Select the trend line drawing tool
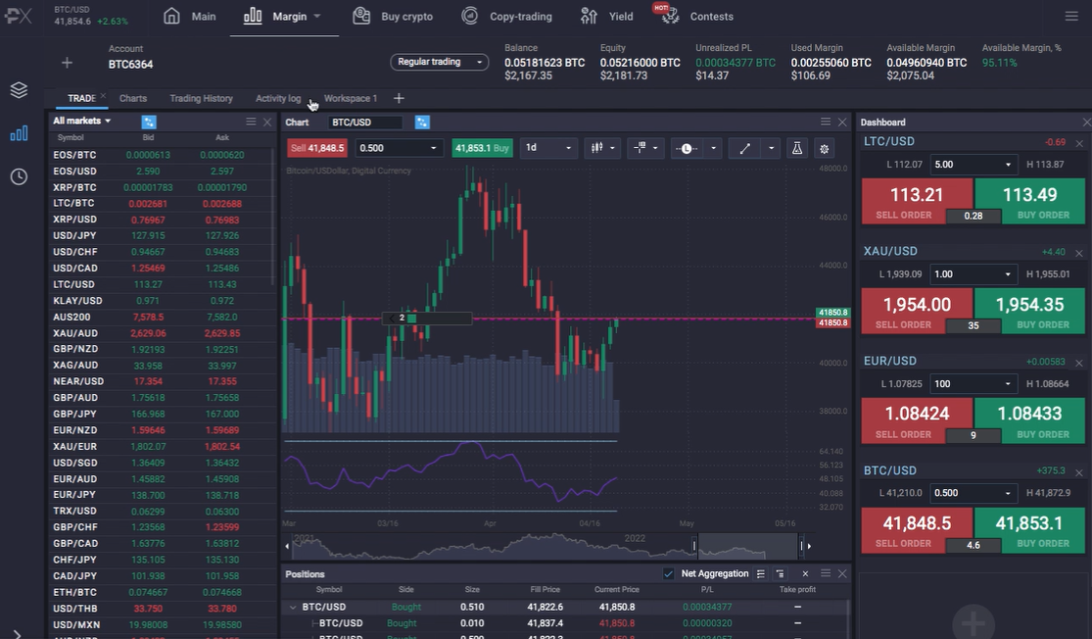 (x=744, y=148)
